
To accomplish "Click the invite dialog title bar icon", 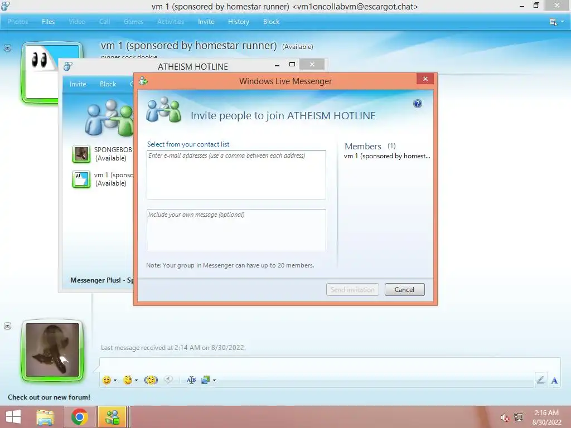I will [143, 81].
